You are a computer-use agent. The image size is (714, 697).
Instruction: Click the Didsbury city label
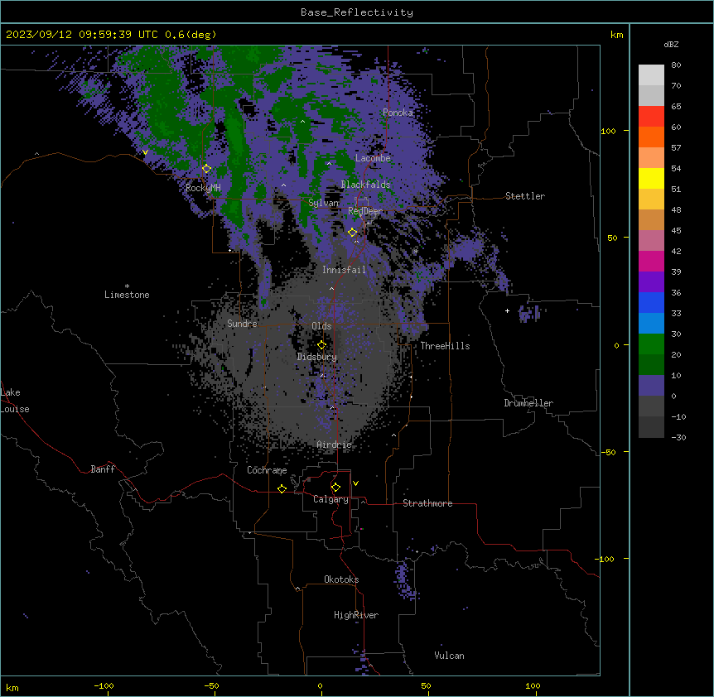pos(317,357)
